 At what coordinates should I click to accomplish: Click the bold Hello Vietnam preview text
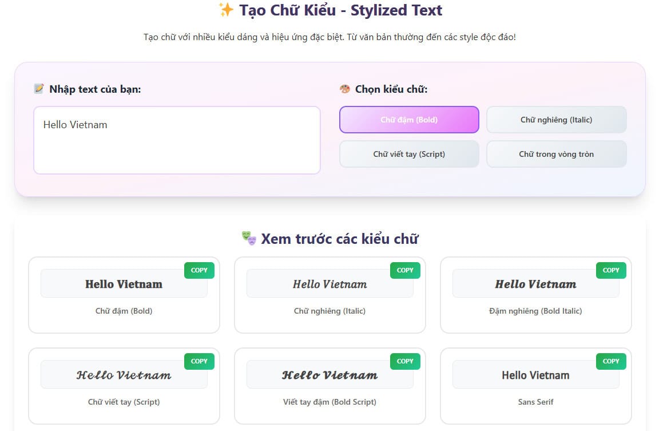124,284
